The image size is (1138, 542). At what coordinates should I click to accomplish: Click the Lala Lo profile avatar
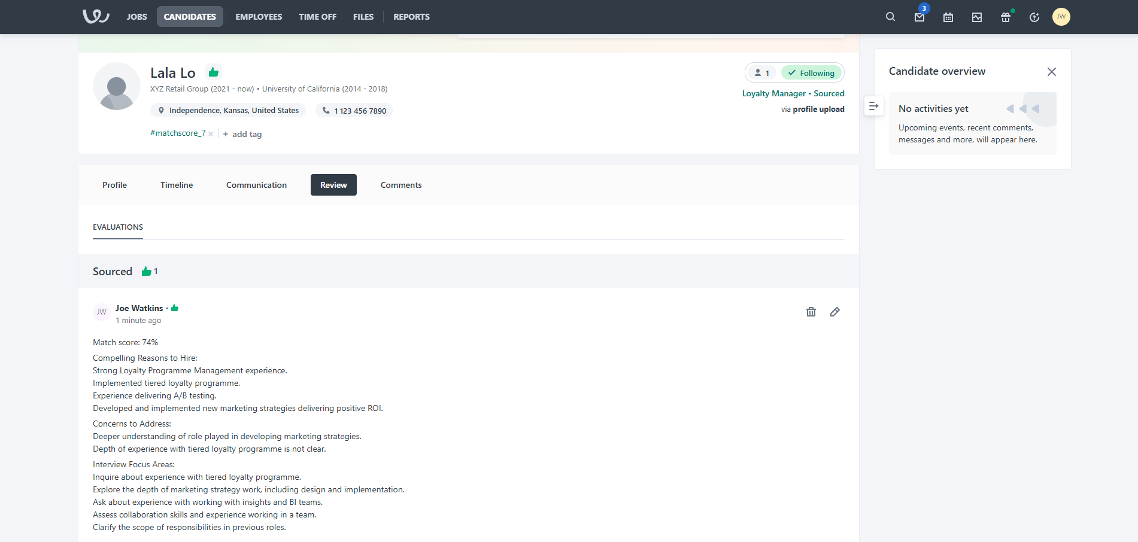point(117,86)
